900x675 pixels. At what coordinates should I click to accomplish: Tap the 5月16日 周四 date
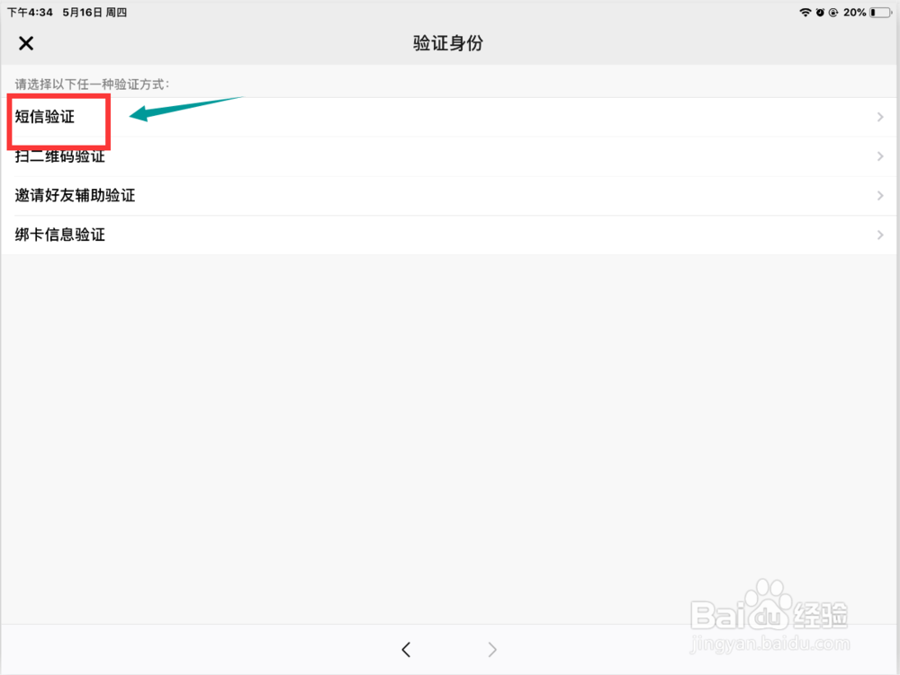coord(94,12)
